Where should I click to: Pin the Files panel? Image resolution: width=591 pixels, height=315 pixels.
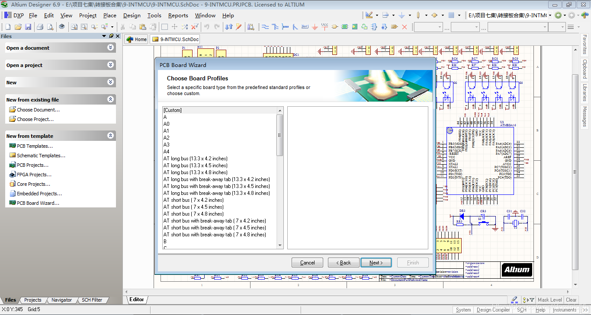pos(111,36)
